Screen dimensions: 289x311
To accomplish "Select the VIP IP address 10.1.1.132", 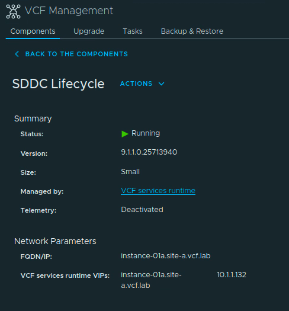I will click(232, 275).
